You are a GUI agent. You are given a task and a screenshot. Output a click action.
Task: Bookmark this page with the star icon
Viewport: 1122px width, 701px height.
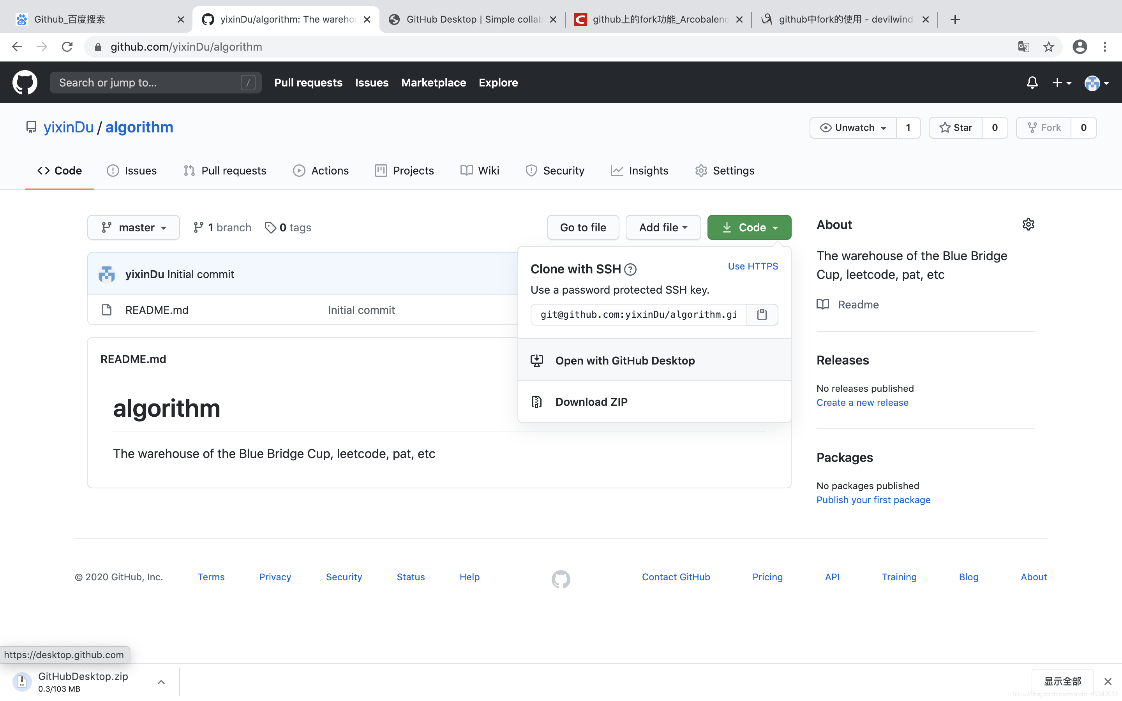1048,47
